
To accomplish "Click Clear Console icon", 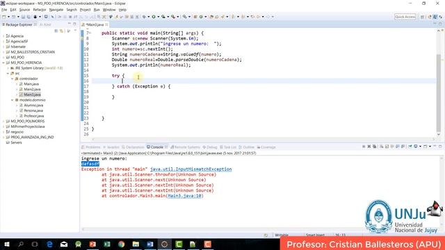I will [x=382, y=147].
